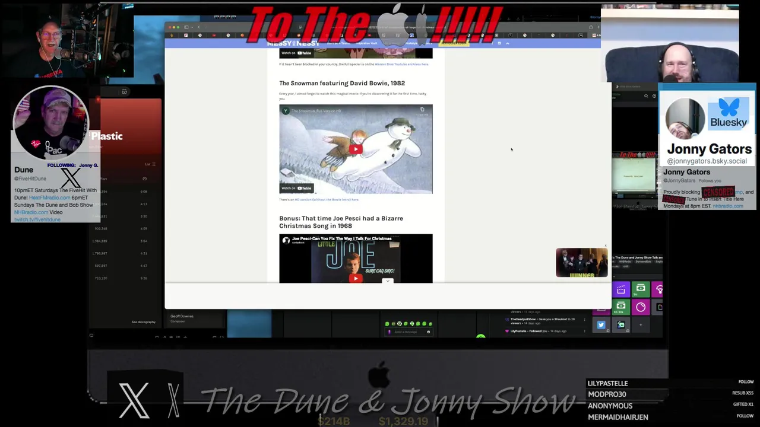Click the Bluesky butterfly logo
The height and width of the screenshot is (427, 760).
[729, 107]
